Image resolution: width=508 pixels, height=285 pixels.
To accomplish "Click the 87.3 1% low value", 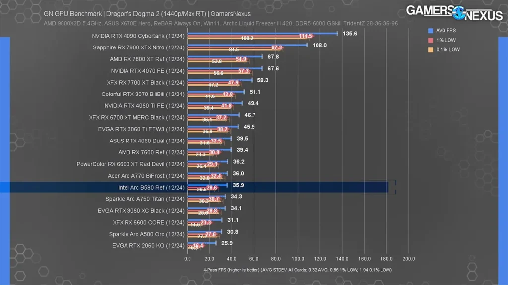I will point(277,47).
